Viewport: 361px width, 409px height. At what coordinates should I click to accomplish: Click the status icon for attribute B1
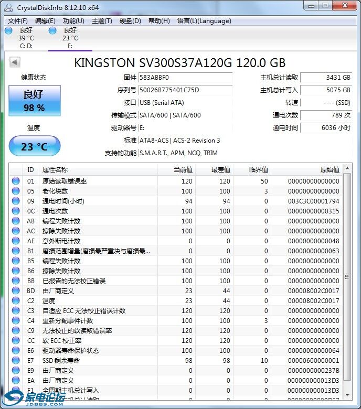tap(16, 251)
